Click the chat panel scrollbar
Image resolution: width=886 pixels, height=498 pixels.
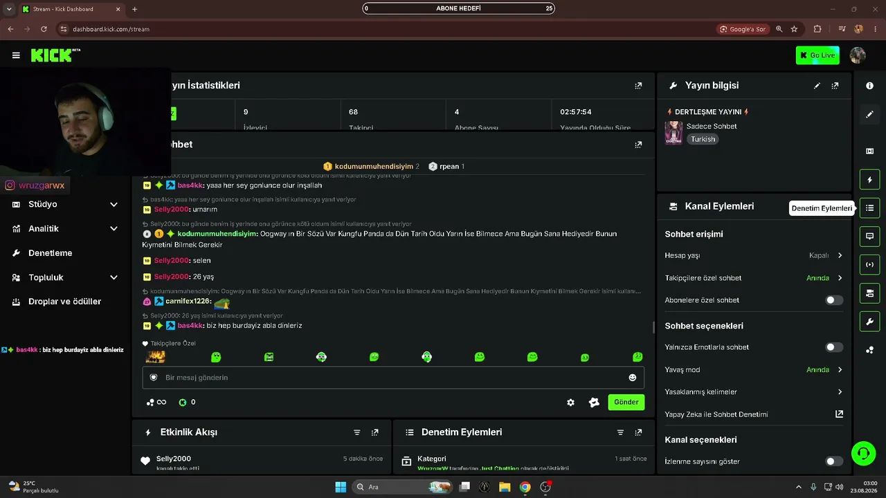(653, 327)
